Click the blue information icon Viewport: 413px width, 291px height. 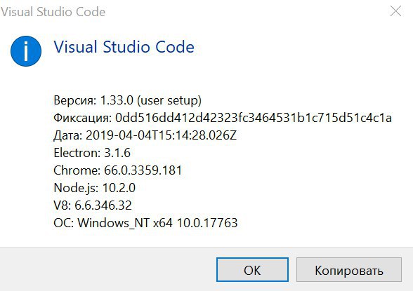[26, 51]
